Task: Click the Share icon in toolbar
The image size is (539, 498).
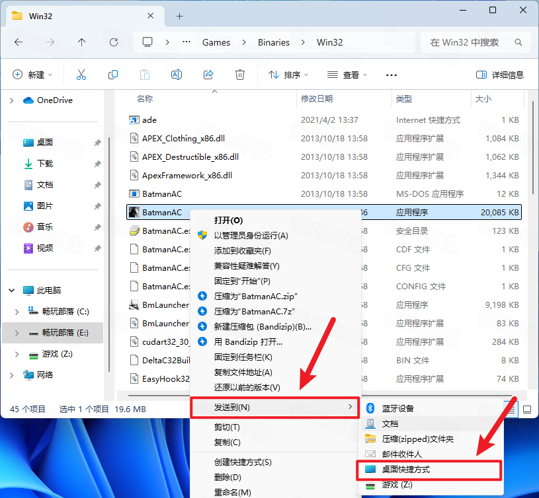Action: (x=208, y=75)
